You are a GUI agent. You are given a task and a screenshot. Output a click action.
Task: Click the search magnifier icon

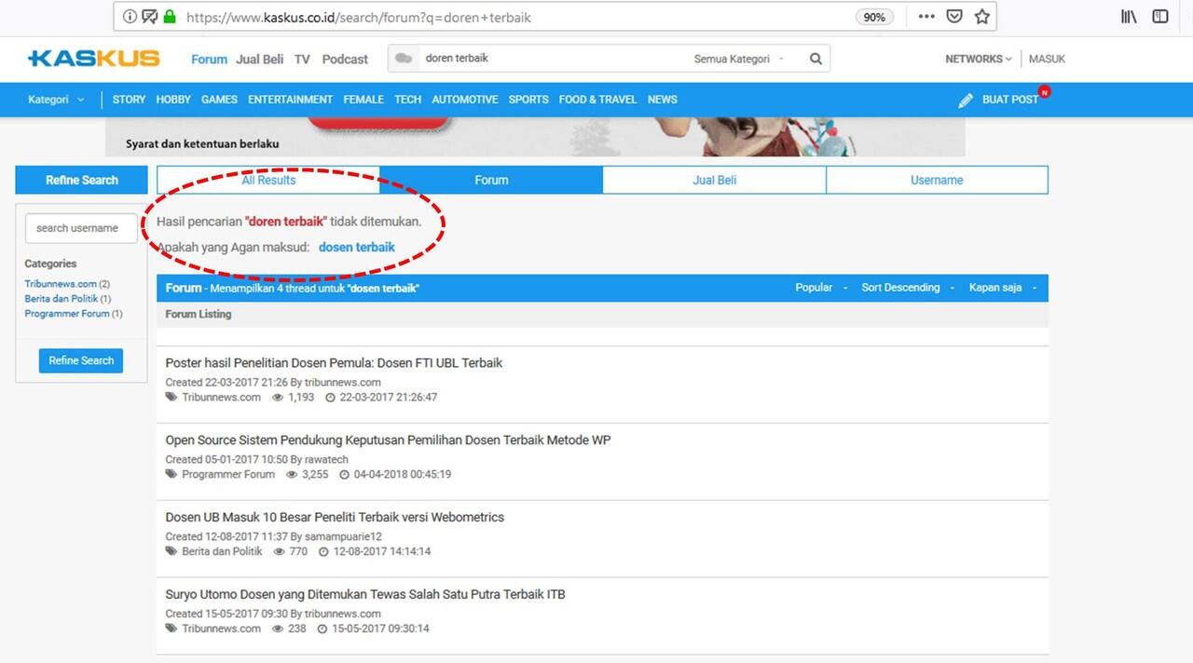[x=816, y=59]
